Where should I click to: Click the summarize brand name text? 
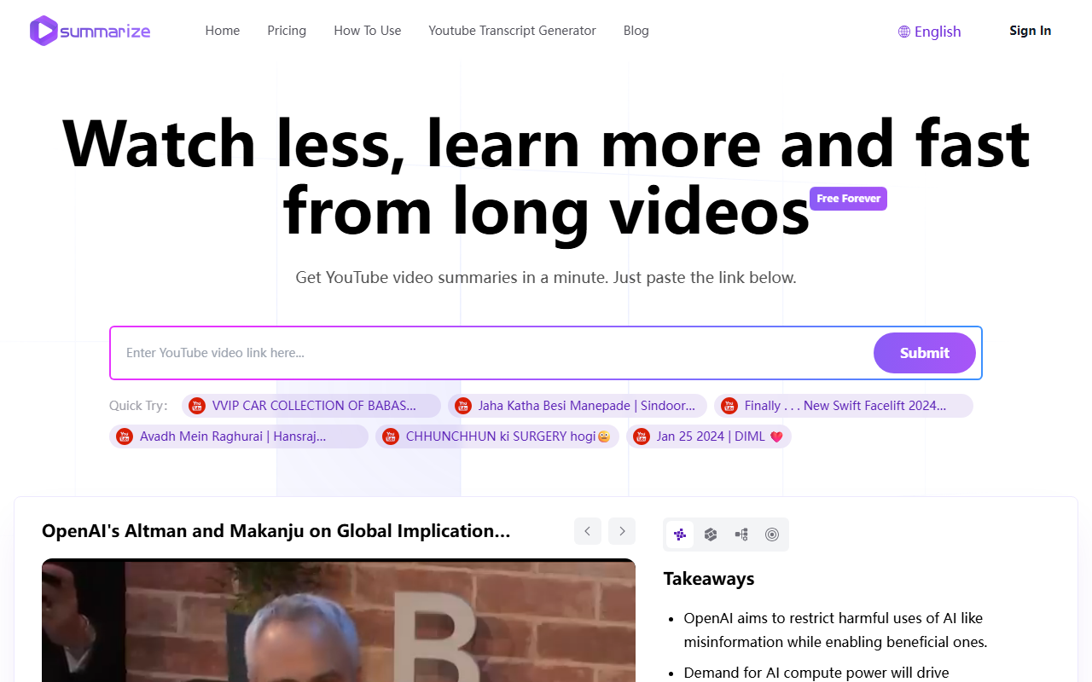(105, 32)
